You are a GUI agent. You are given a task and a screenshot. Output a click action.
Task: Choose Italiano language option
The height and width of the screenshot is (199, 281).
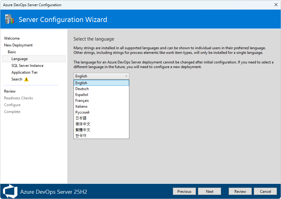click(101, 106)
